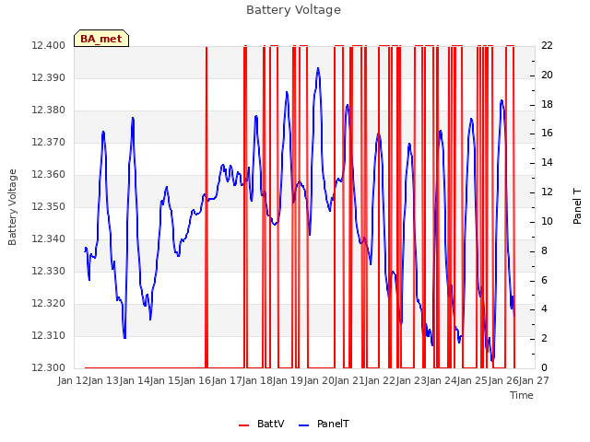
Task: Click the PanelT peak near Jan 20
Action: click(x=318, y=69)
